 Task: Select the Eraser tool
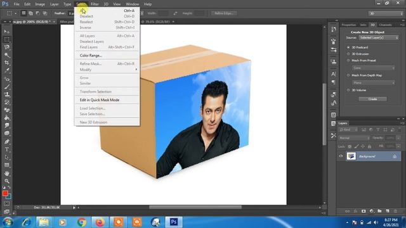tap(7, 110)
